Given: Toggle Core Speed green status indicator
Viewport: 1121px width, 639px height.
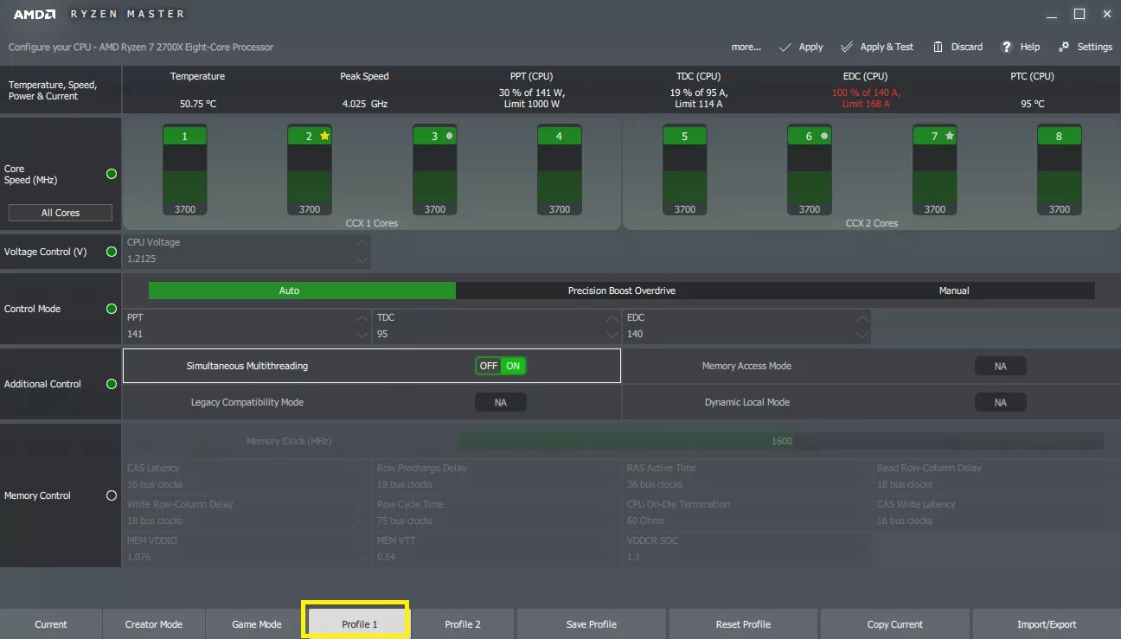Looking at the screenshot, I should click(x=111, y=174).
